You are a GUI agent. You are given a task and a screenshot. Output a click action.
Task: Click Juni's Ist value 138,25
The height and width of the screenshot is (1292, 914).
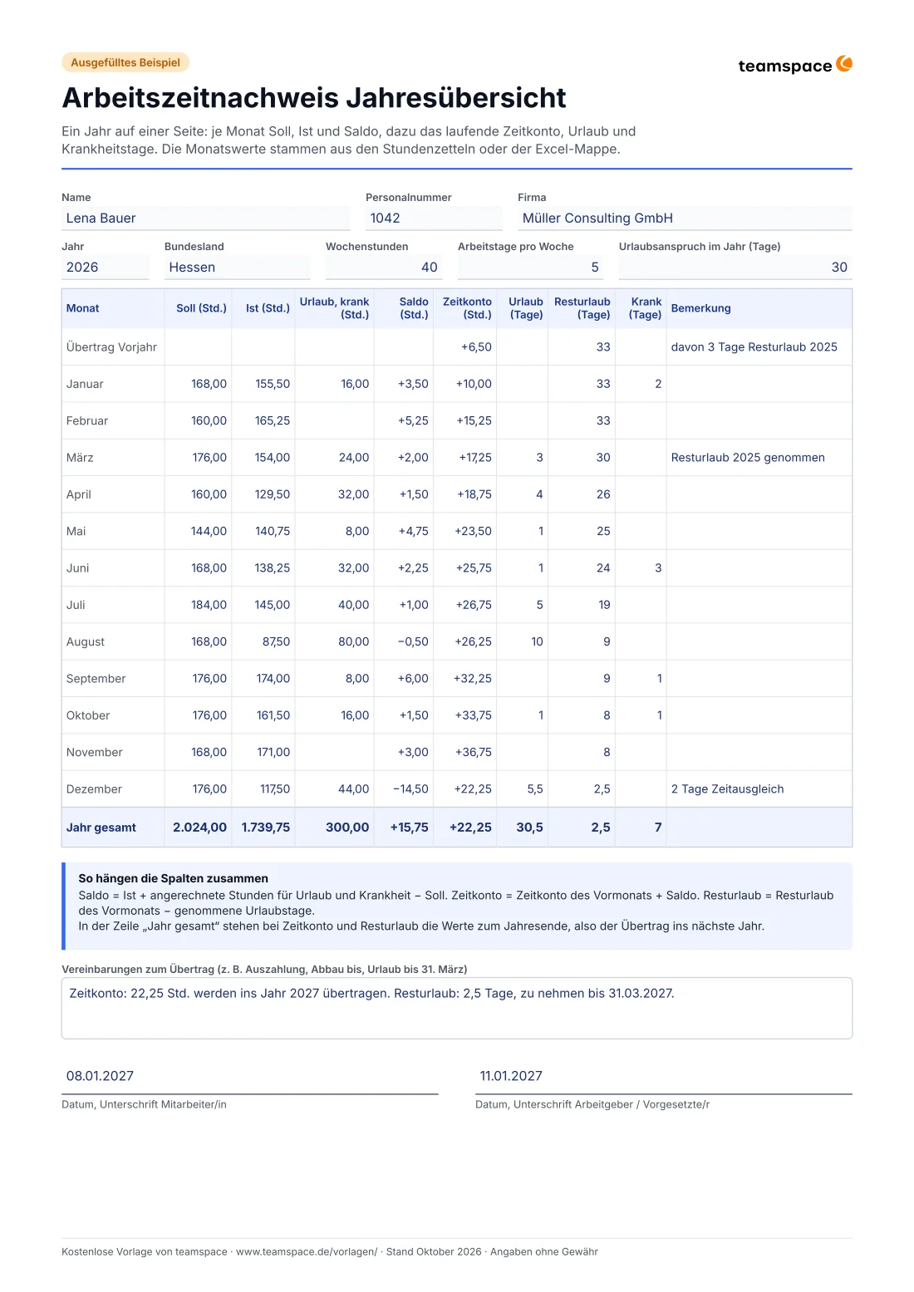273,568
